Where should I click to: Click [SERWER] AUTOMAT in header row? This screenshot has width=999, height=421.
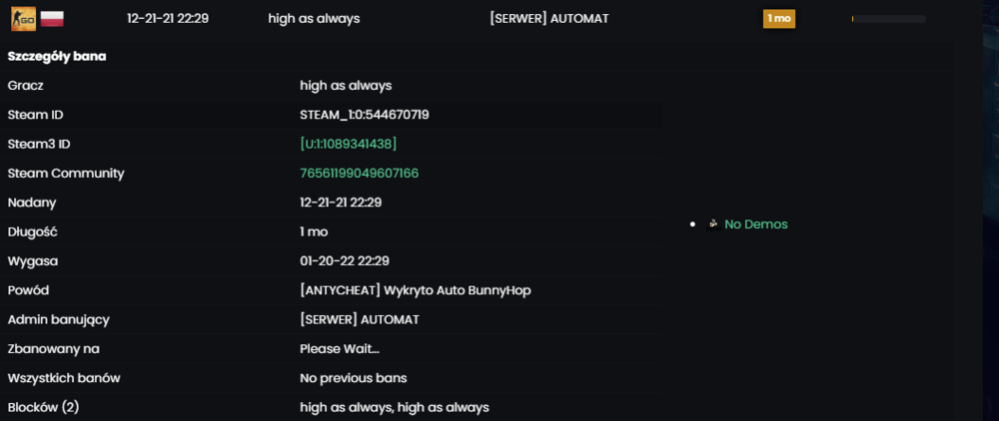549,18
